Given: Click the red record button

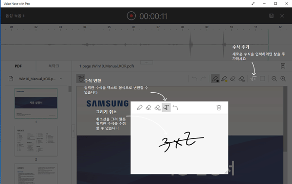Looking at the screenshot, I should coord(131,16).
